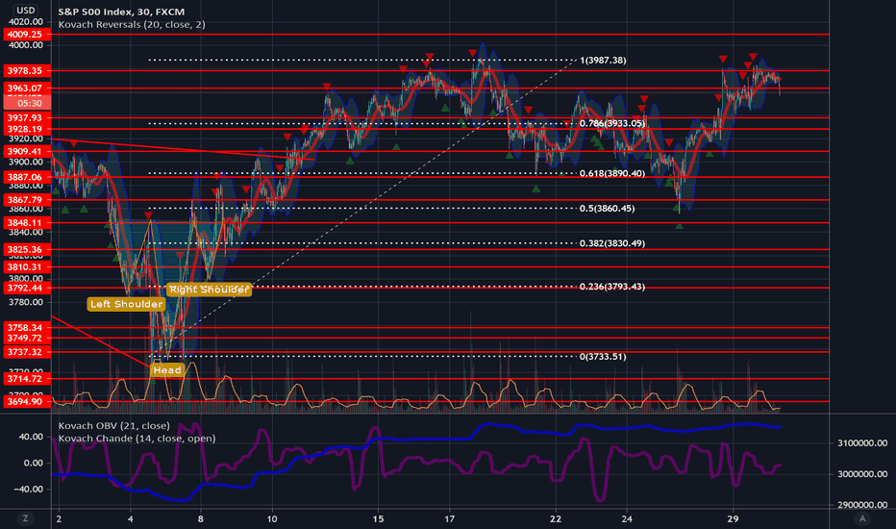The height and width of the screenshot is (529, 896).
Task: Click date 10 on the time axis
Action: tap(272, 519)
